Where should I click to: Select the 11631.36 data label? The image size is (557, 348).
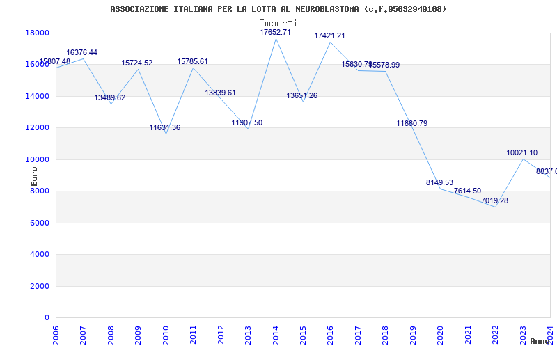pos(165,127)
